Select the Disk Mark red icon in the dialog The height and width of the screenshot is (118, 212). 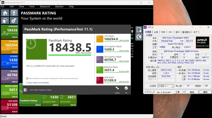click(100, 80)
